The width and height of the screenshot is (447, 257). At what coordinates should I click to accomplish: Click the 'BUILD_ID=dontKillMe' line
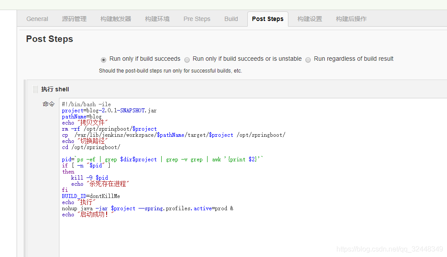[x=91, y=196]
